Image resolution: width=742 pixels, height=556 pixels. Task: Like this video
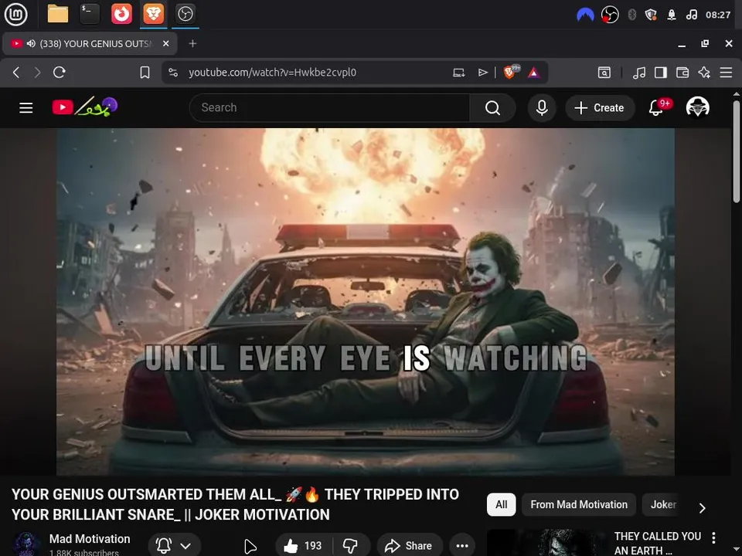303,546
